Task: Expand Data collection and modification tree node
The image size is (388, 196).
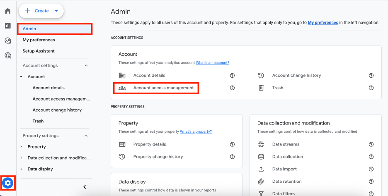Action: (21, 158)
